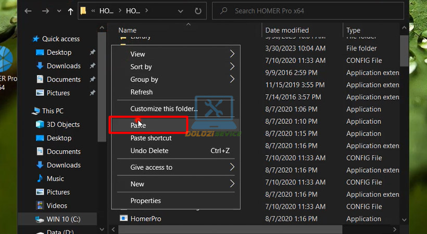Click the WIN 10 (C:) drive icon

pos(40,219)
